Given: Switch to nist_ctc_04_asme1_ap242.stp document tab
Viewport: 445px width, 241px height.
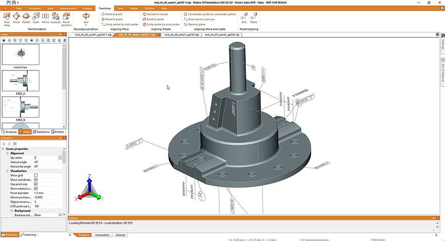Looking at the screenshot, I should tap(181, 35).
